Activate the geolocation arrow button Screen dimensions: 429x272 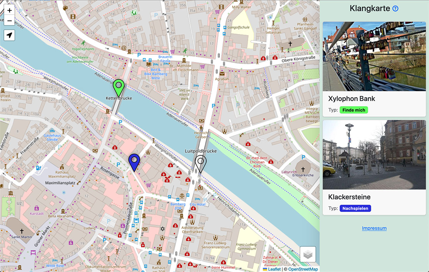coord(9,35)
